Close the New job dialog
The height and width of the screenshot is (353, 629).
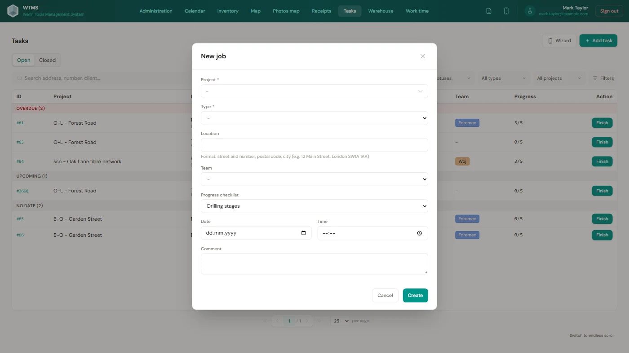[x=422, y=56]
